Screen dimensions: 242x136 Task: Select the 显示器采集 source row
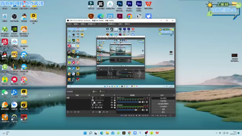pyautogui.click(x=103, y=108)
